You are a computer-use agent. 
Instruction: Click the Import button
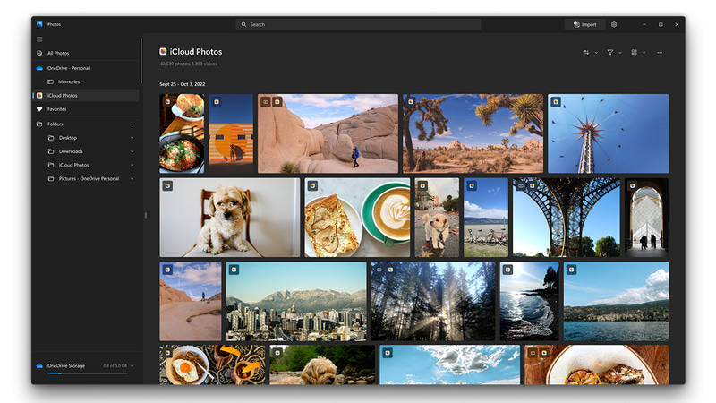585,25
